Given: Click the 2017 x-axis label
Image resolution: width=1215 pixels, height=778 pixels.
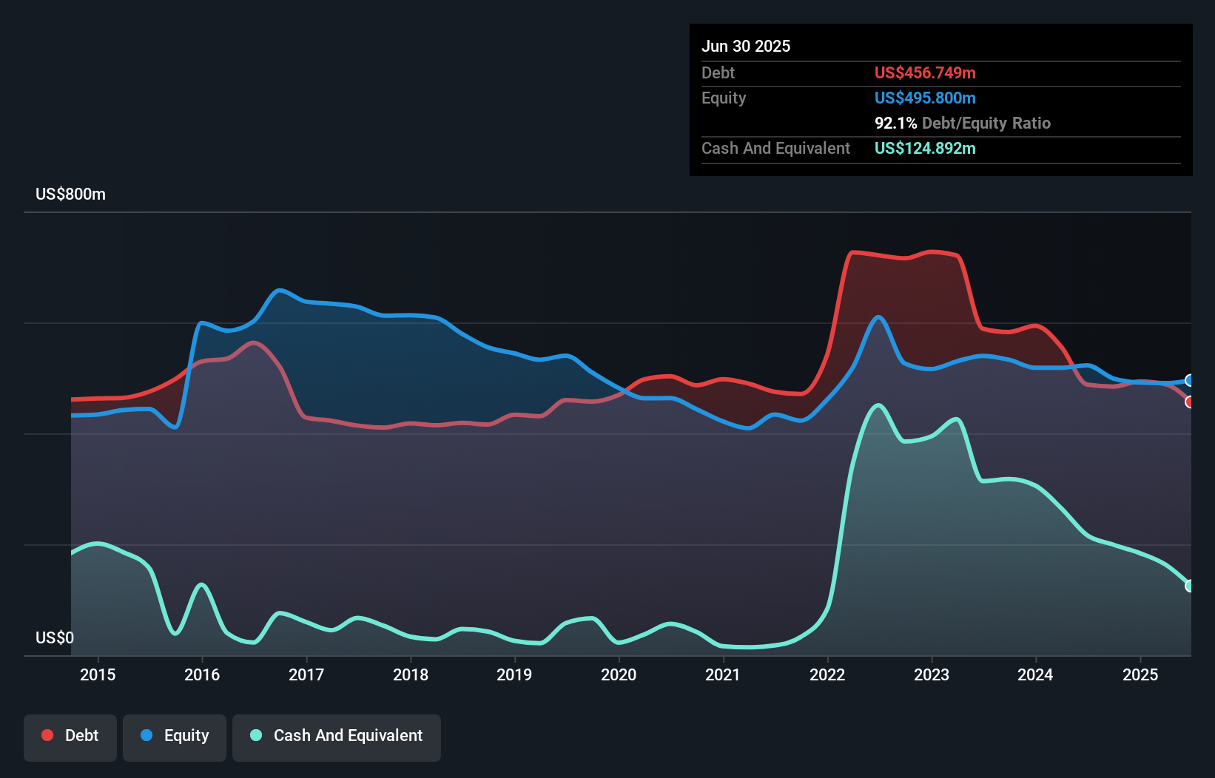Looking at the screenshot, I should [x=306, y=674].
